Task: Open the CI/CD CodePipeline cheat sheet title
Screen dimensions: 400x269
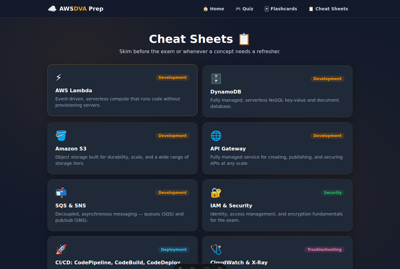Action: [x=118, y=263]
